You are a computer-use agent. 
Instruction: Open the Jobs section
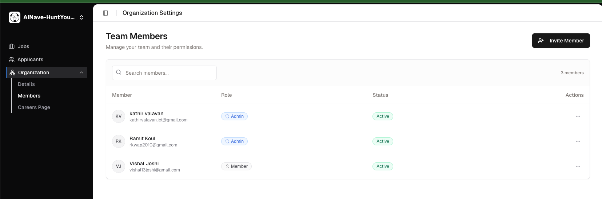point(23,46)
